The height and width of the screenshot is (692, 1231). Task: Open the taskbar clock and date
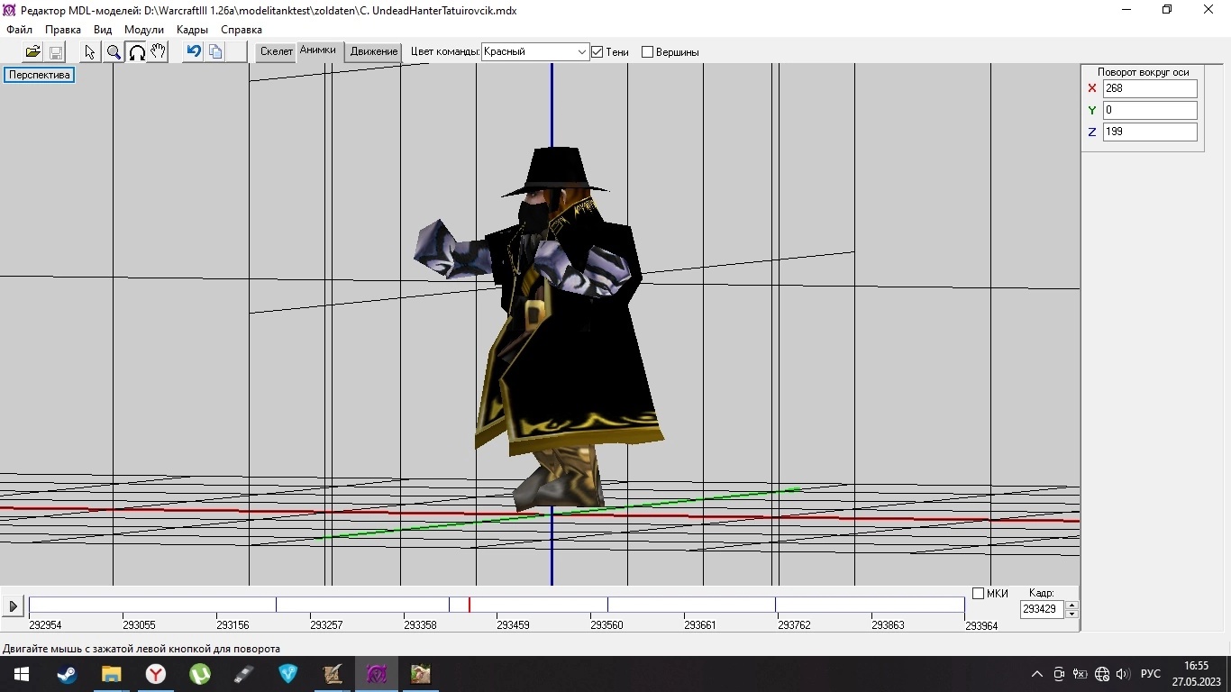pyautogui.click(x=1197, y=674)
